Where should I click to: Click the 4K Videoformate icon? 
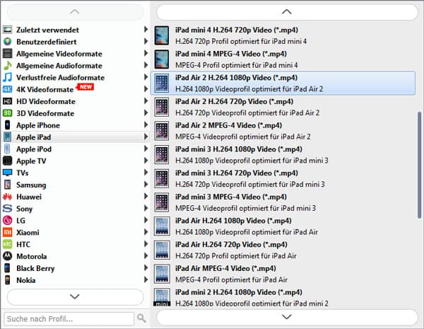pyautogui.click(x=8, y=90)
